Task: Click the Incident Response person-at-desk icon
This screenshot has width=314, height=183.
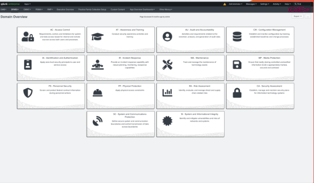Action: [98, 65]
